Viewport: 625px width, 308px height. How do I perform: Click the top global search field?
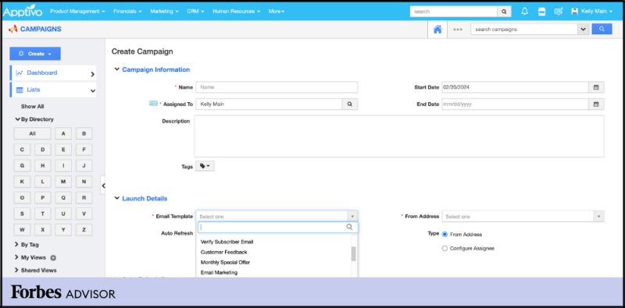pyautogui.click(x=454, y=12)
